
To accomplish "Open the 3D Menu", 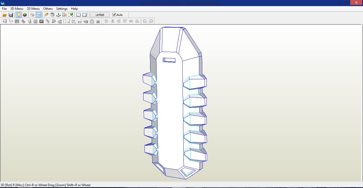I will [x=17, y=9].
